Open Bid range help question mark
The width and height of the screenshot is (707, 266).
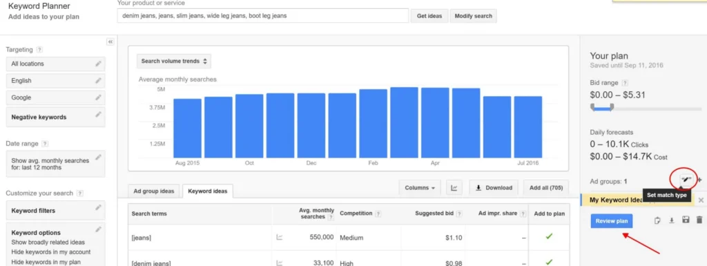[625, 84]
